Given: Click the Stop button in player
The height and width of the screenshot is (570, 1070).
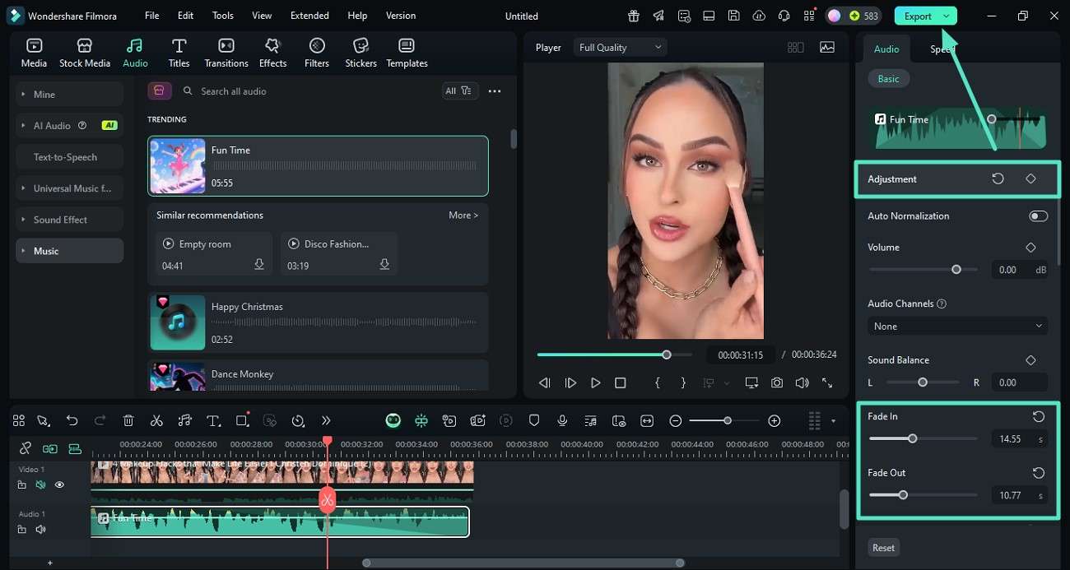Looking at the screenshot, I should coord(621,382).
